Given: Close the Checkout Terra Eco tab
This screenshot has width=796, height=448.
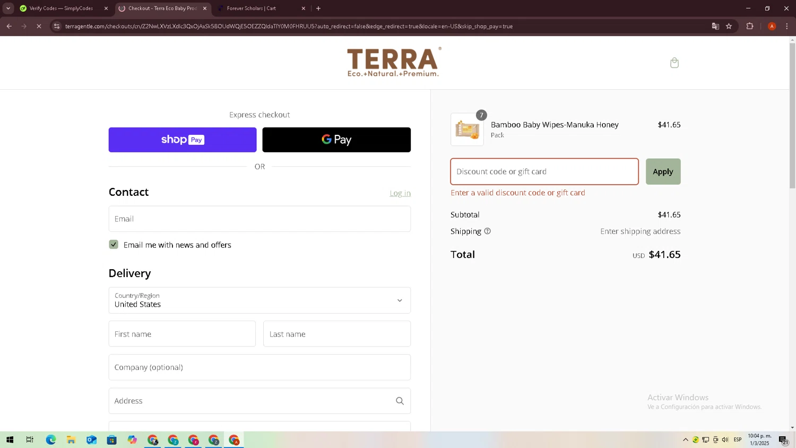Looking at the screenshot, I should tap(205, 8).
